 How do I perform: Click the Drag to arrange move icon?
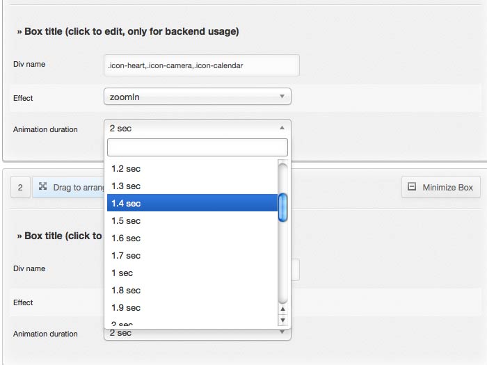tap(43, 187)
